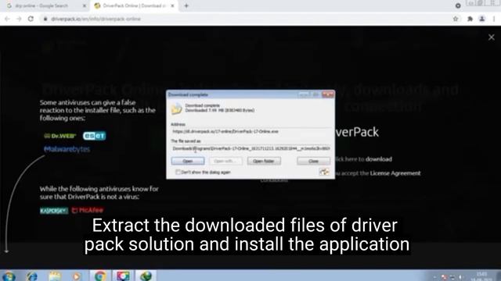Image resolution: width=501 pixels, height=281 pixels.
Task: Go back in browser history
Action: pyautogui.click(x=7, y=19)
